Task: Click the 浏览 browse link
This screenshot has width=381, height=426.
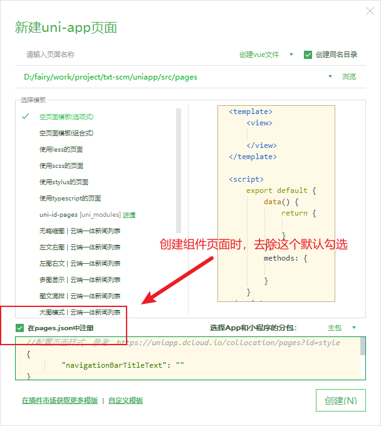Action: pos(349,76)
